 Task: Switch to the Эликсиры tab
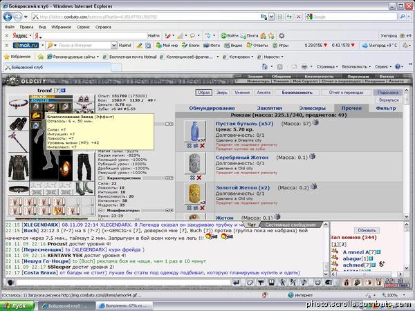pos(313,109)
